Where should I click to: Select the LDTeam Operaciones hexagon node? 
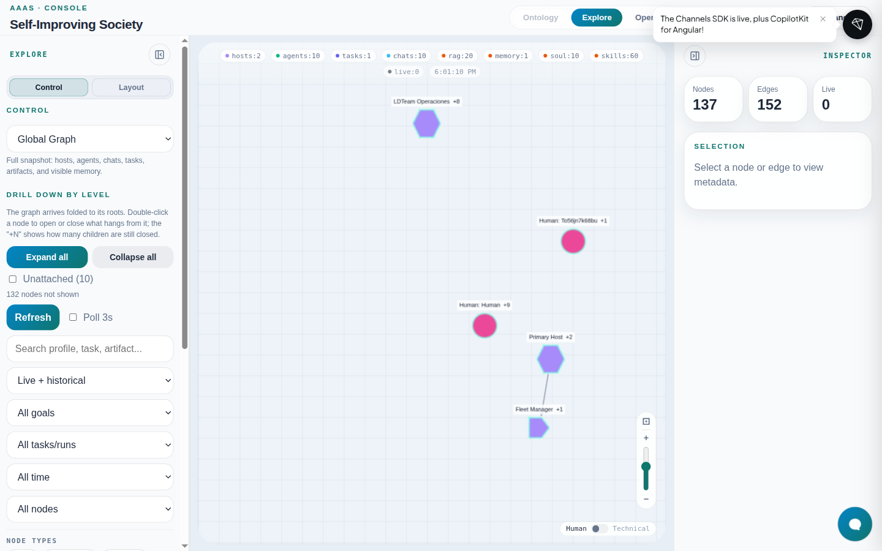point(426,124)
